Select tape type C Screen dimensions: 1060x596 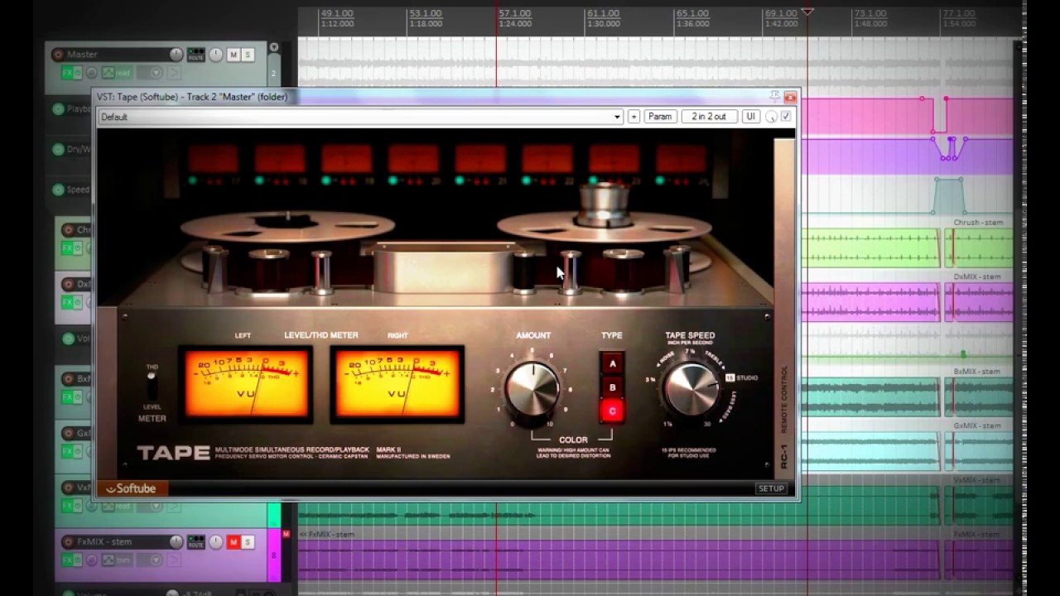click(x=613, y=411)
